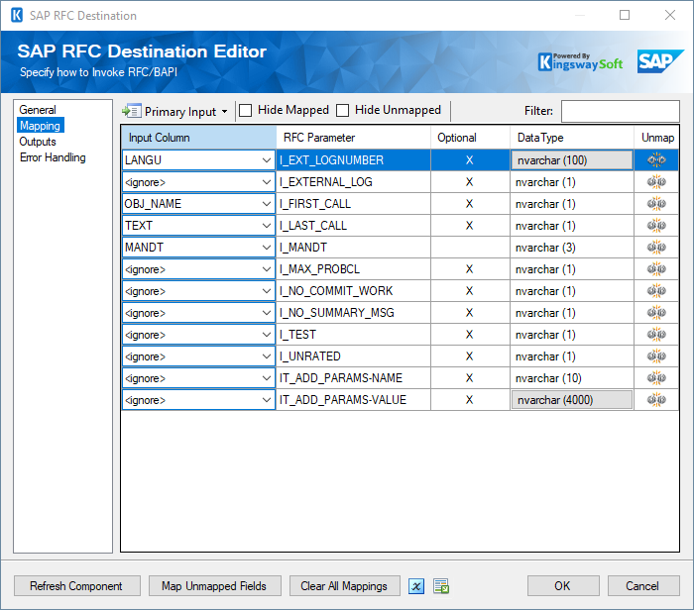694x610 pixels.
Task: Enable the Hide Unmapped checkbox
Action: 343,110
